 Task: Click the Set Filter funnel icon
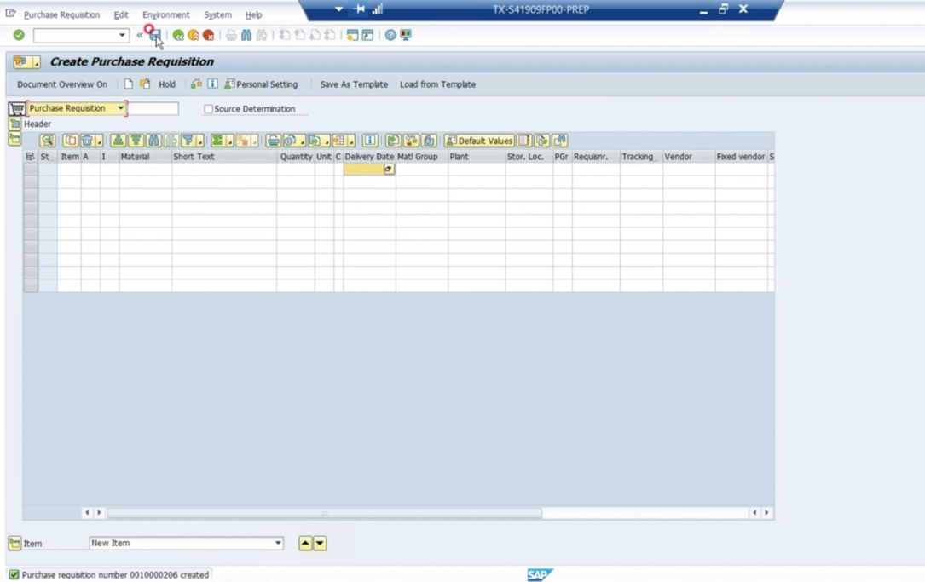pos(188,141)
